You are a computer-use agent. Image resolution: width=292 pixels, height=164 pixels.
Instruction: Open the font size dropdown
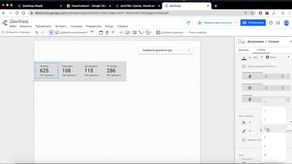(x=258, y=57)
